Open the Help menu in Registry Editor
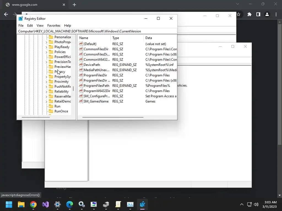 (x=67, y=26)
